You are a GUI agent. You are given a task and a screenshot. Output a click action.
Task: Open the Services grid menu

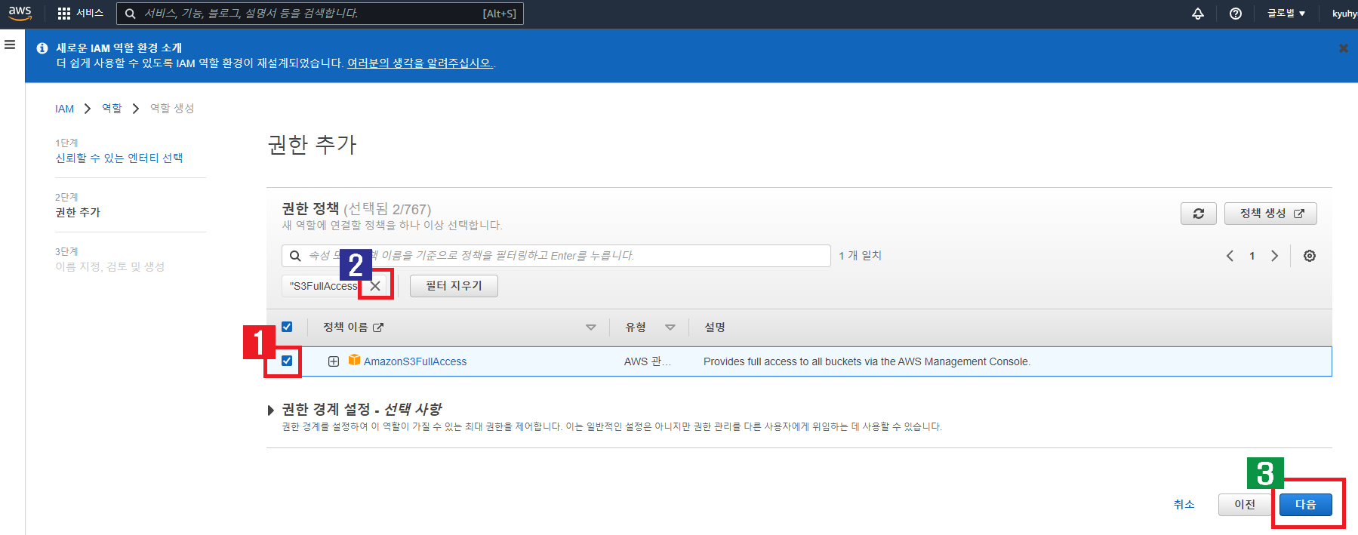pos(64,14)
